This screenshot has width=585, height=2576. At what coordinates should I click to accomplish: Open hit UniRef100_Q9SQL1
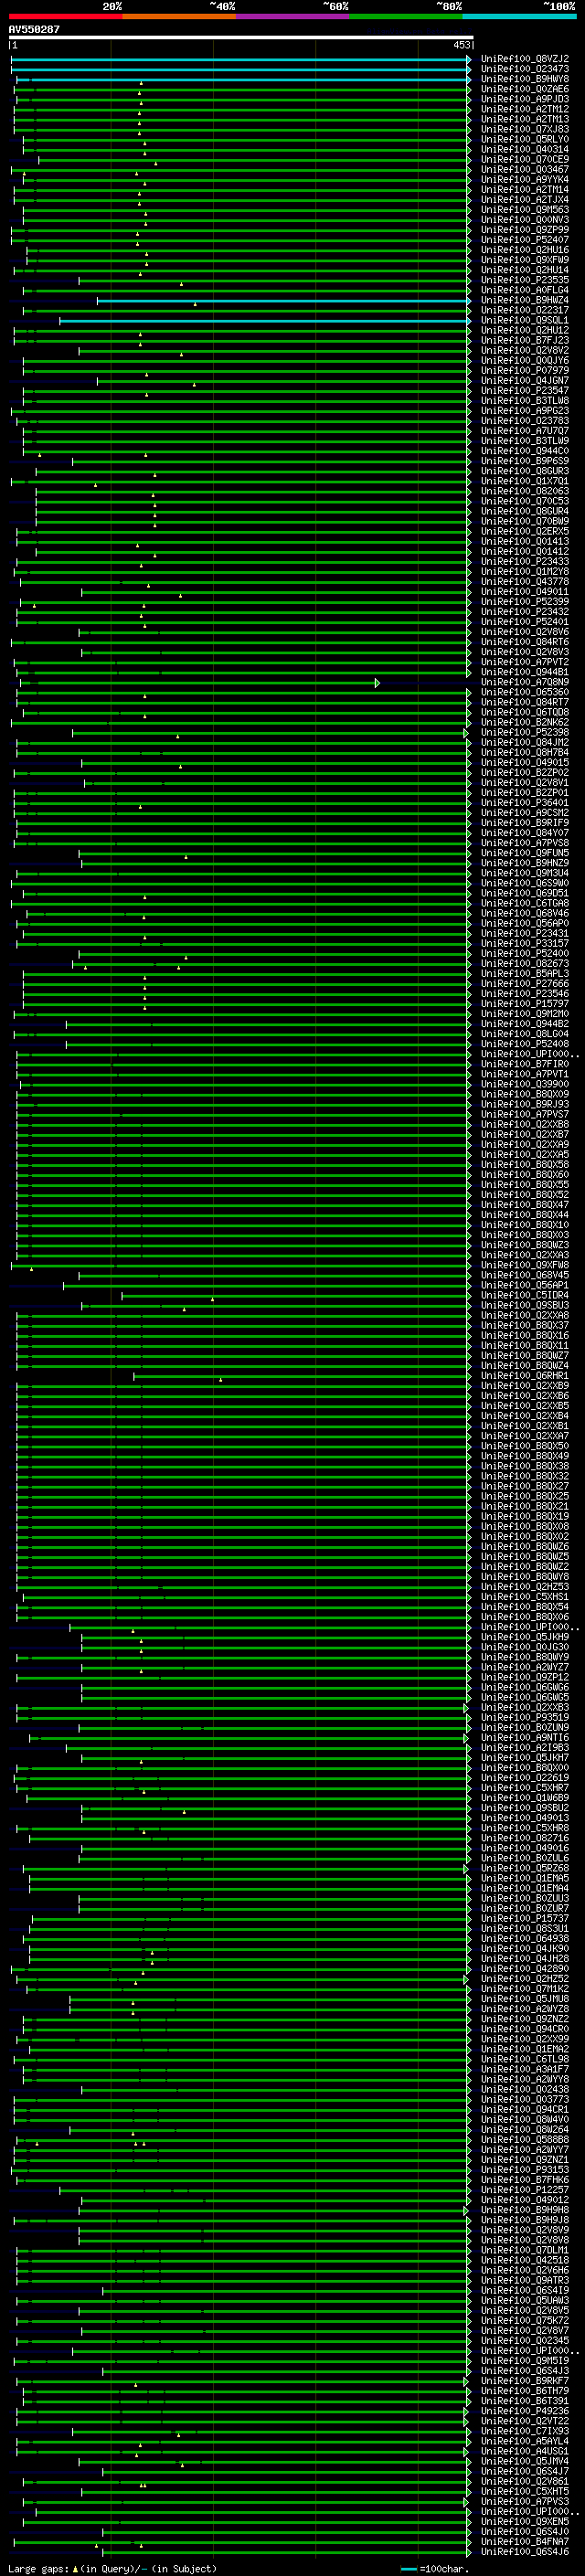tap(525, 320)
